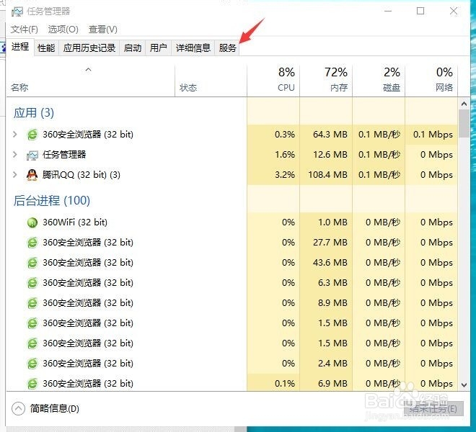The image size is (476, 432).
Task: Click the Task Manager icon in title bar
Action: tap(17, 12)
